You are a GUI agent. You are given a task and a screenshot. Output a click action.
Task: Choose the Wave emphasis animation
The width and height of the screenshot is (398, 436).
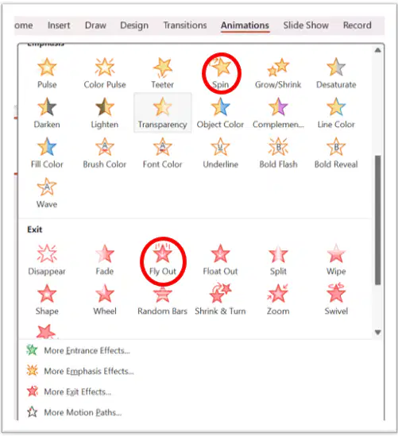(47, 193)
